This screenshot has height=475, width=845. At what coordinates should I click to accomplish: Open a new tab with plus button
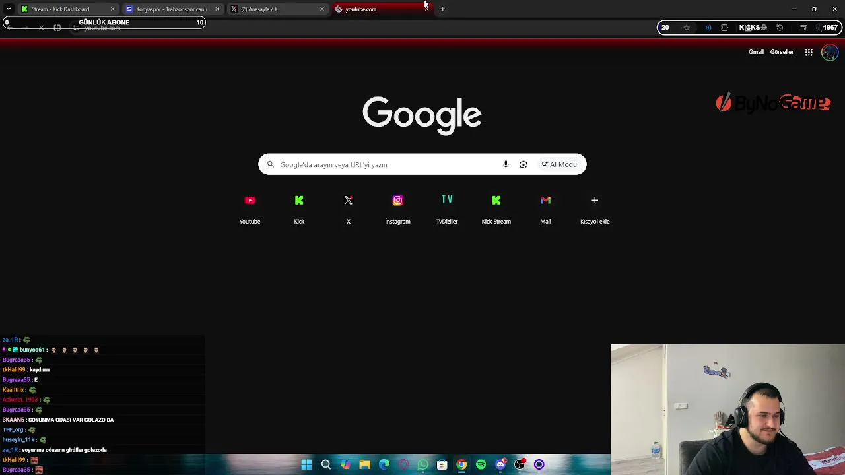[x=442, y=9]
